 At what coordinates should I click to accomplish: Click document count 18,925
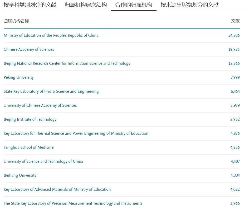pyautogui.click(x=234, y=49)
